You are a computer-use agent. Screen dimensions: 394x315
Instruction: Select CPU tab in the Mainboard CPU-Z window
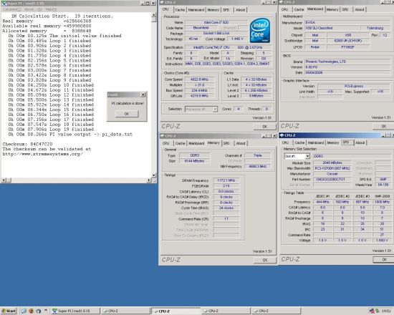pyautogui.click(x=284, y=9)
